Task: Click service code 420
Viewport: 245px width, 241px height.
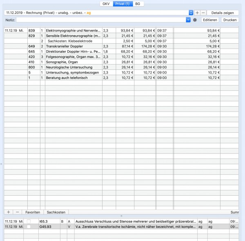Action: [31, 57]
